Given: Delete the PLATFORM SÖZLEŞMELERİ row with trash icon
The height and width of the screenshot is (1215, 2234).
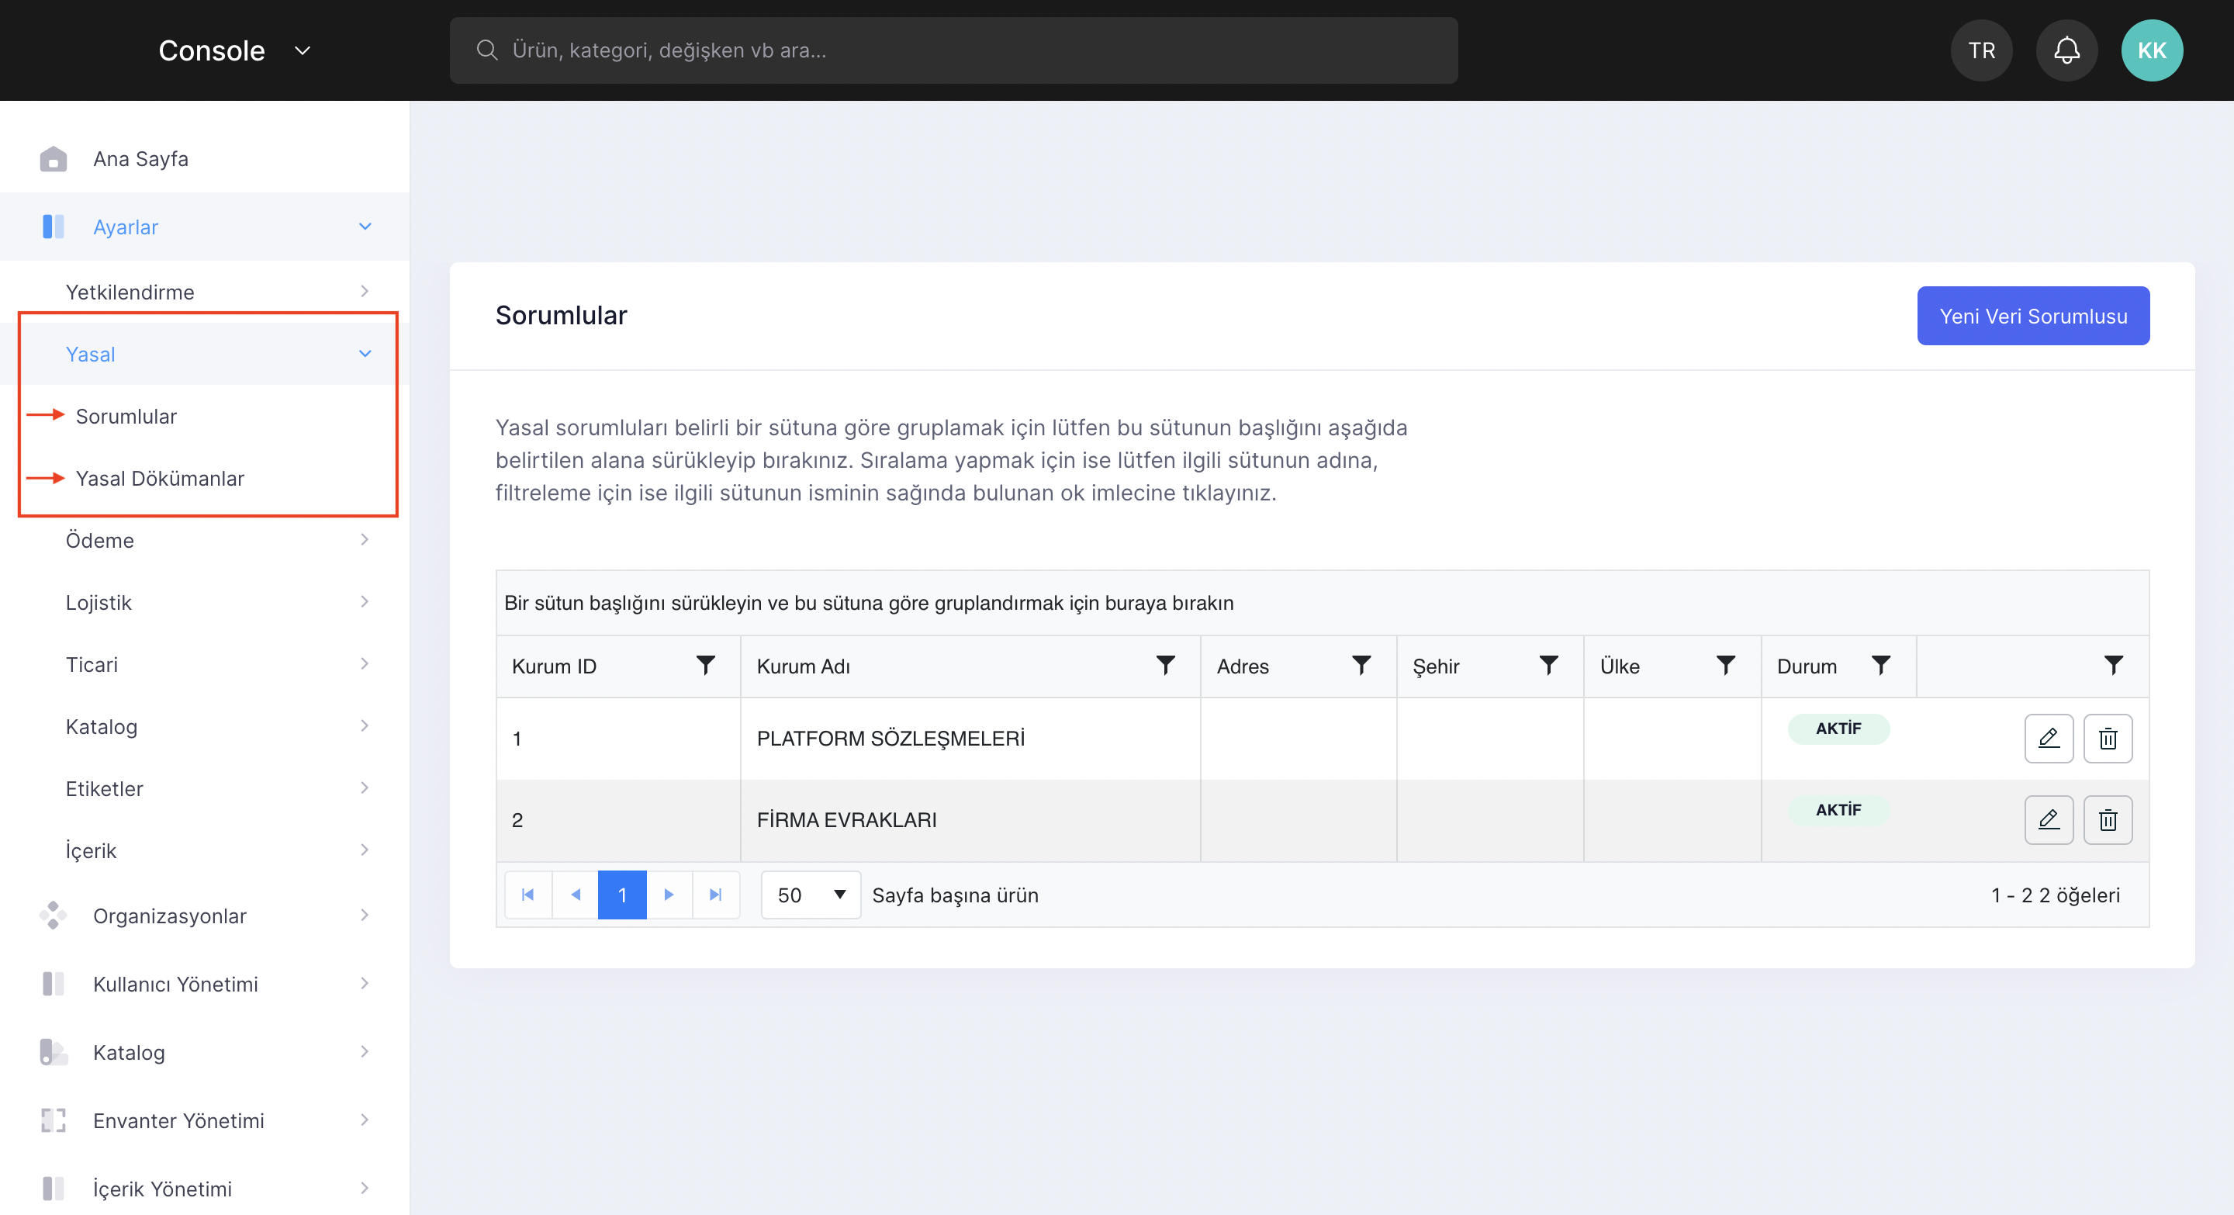Looking at the screenshot, I should click(2108, 738).
